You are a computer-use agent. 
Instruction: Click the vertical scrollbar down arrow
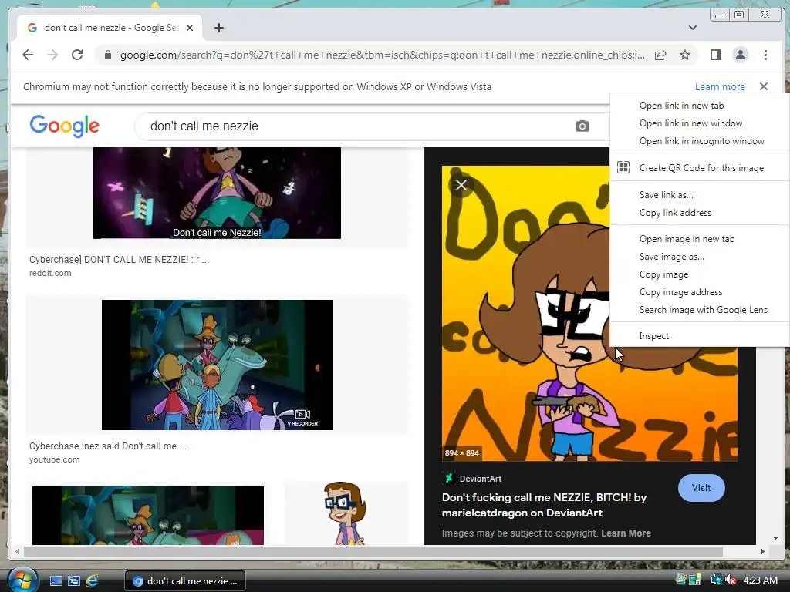pyautogui.click(x=775, y=538)
